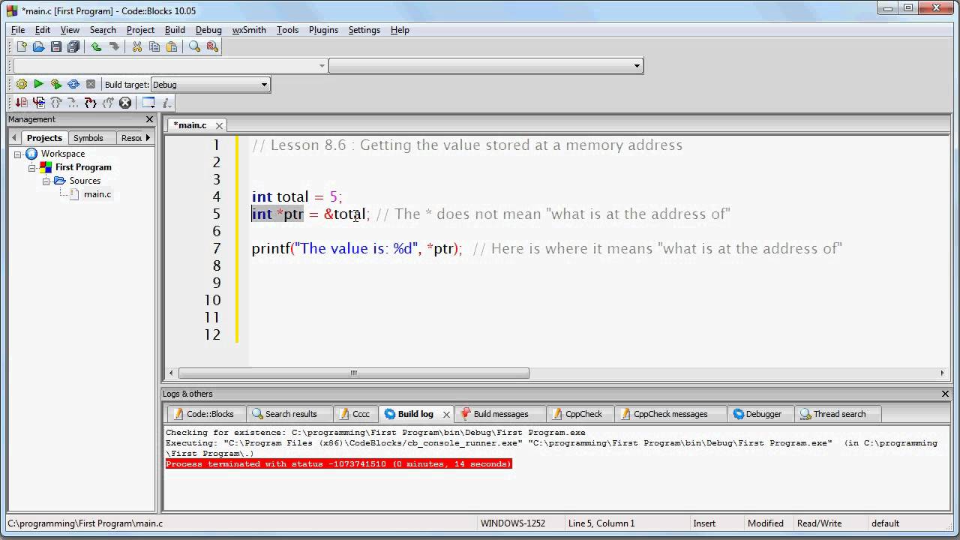The image size is (960, 540).
Task: Open Find with the magnifier icon
Action: click(x=194, y=46)
